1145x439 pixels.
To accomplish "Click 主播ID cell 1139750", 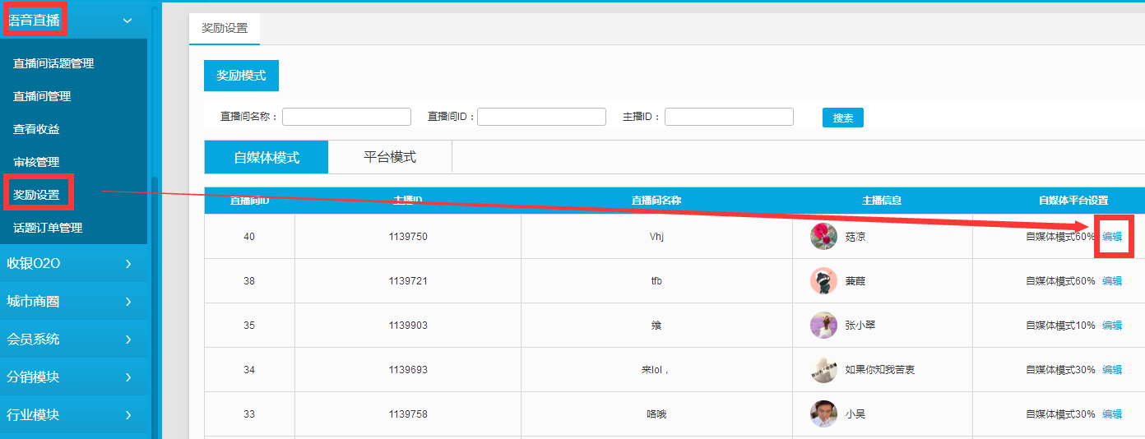I will click(408, 237).
